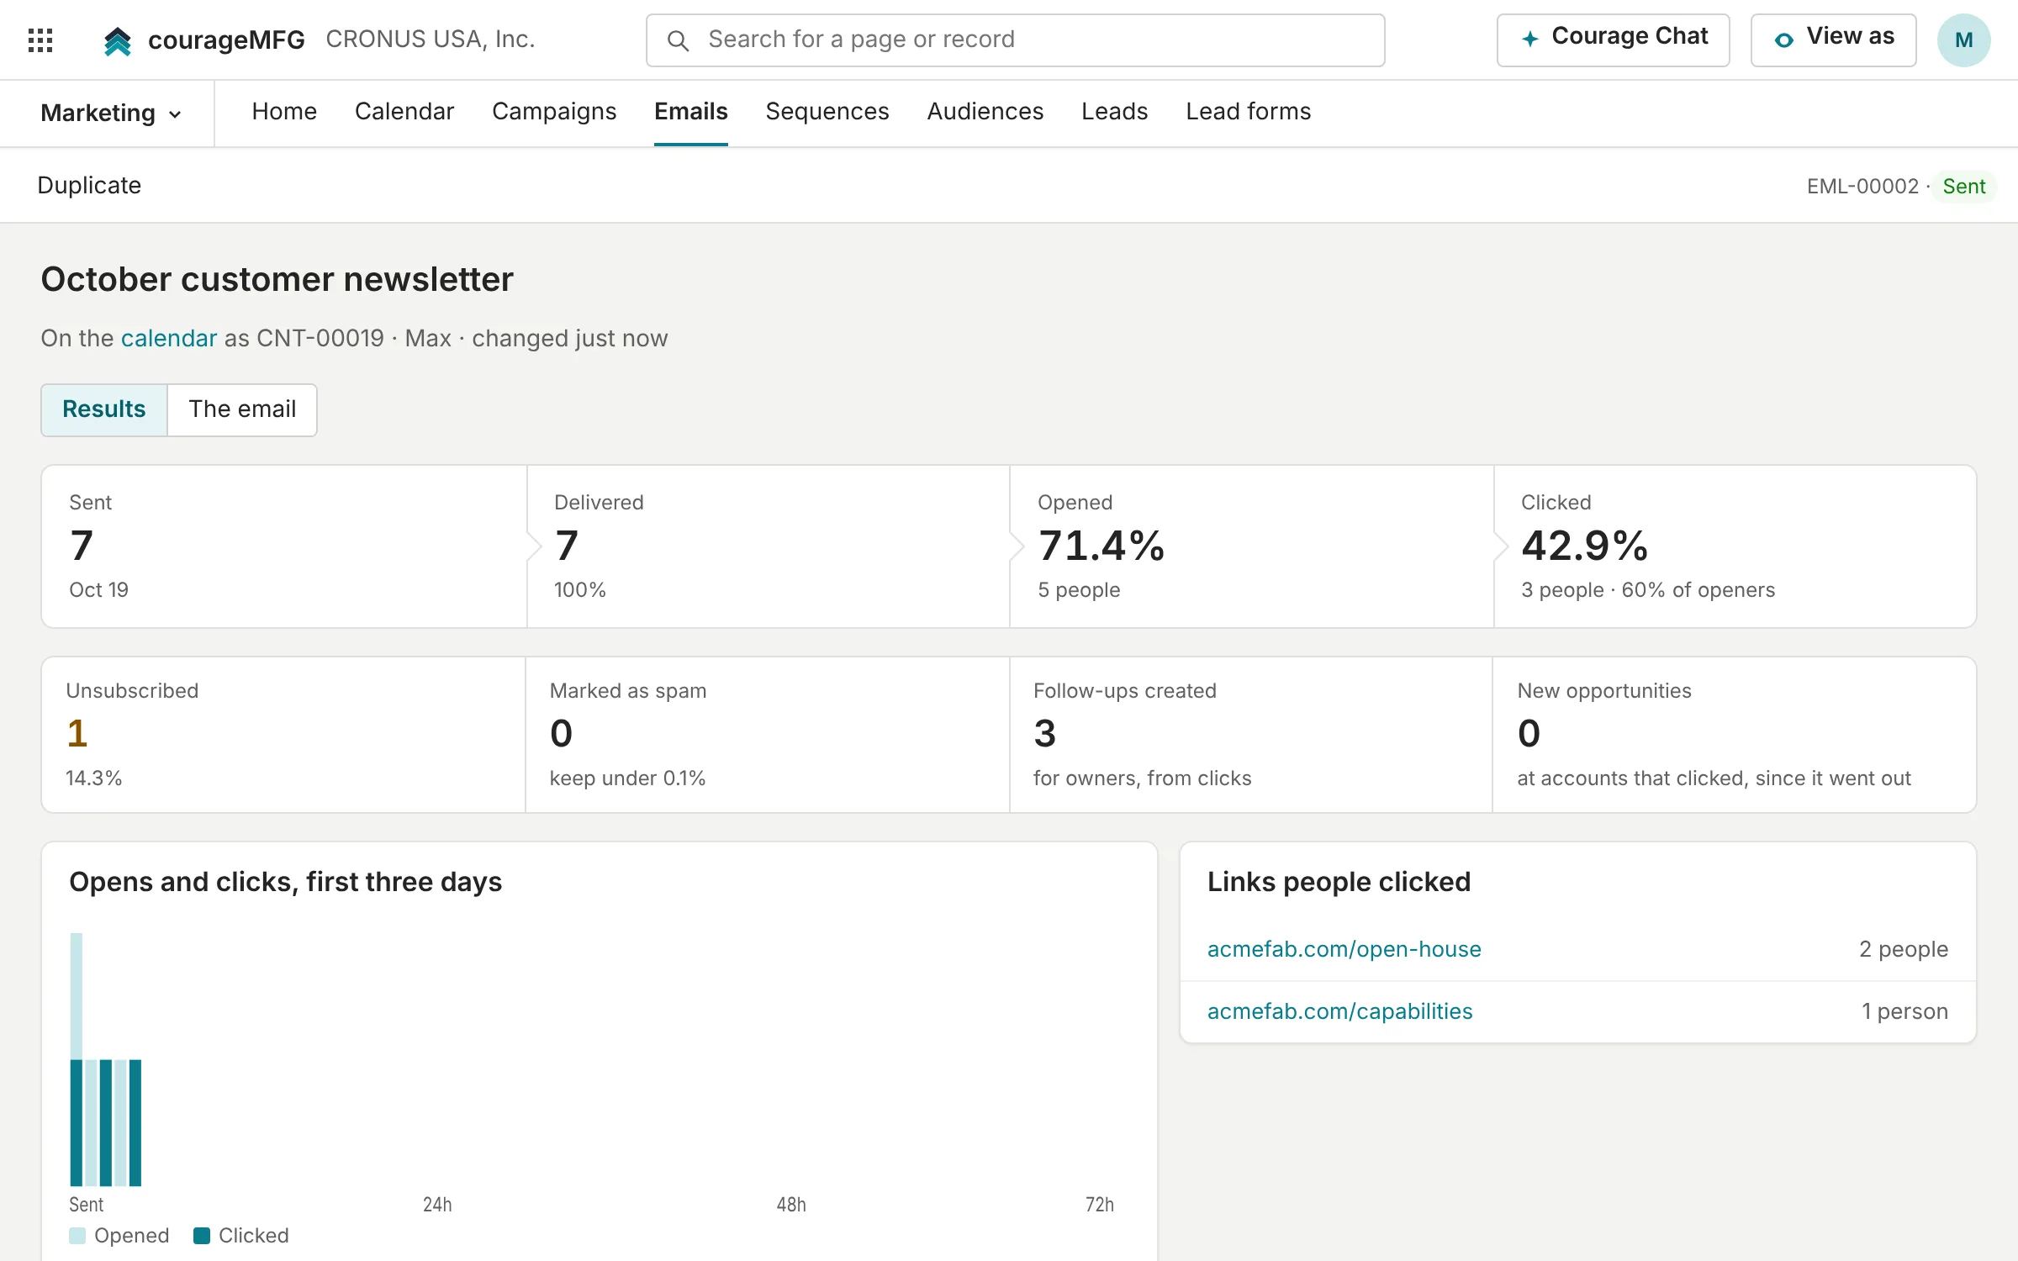Click the Duplicate action
The height and width of the screenshot is (1261, 2018).
tap(89, 185)
